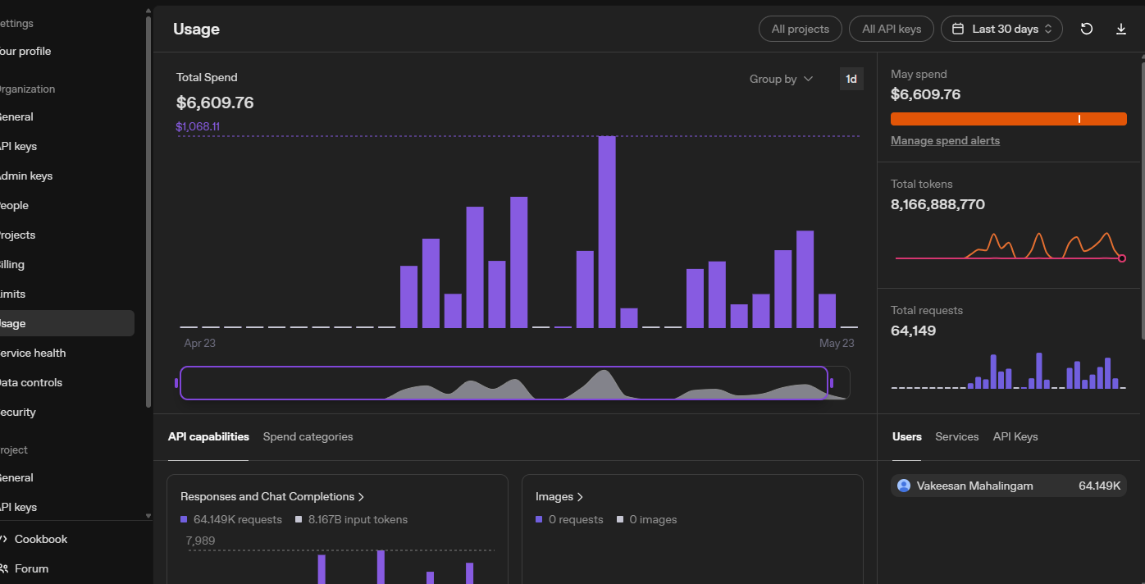Open the Group by dropdown
The height and width of the screenshot is (584, 1145).
coord(781,79)
